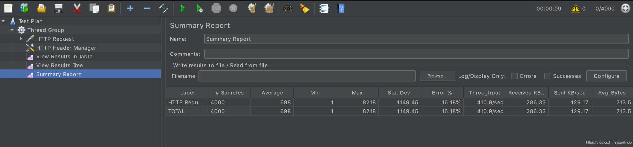Screen dimensions: 633x147
Task: Click the Help question mark icon
Action: click(x=341, y=8)
